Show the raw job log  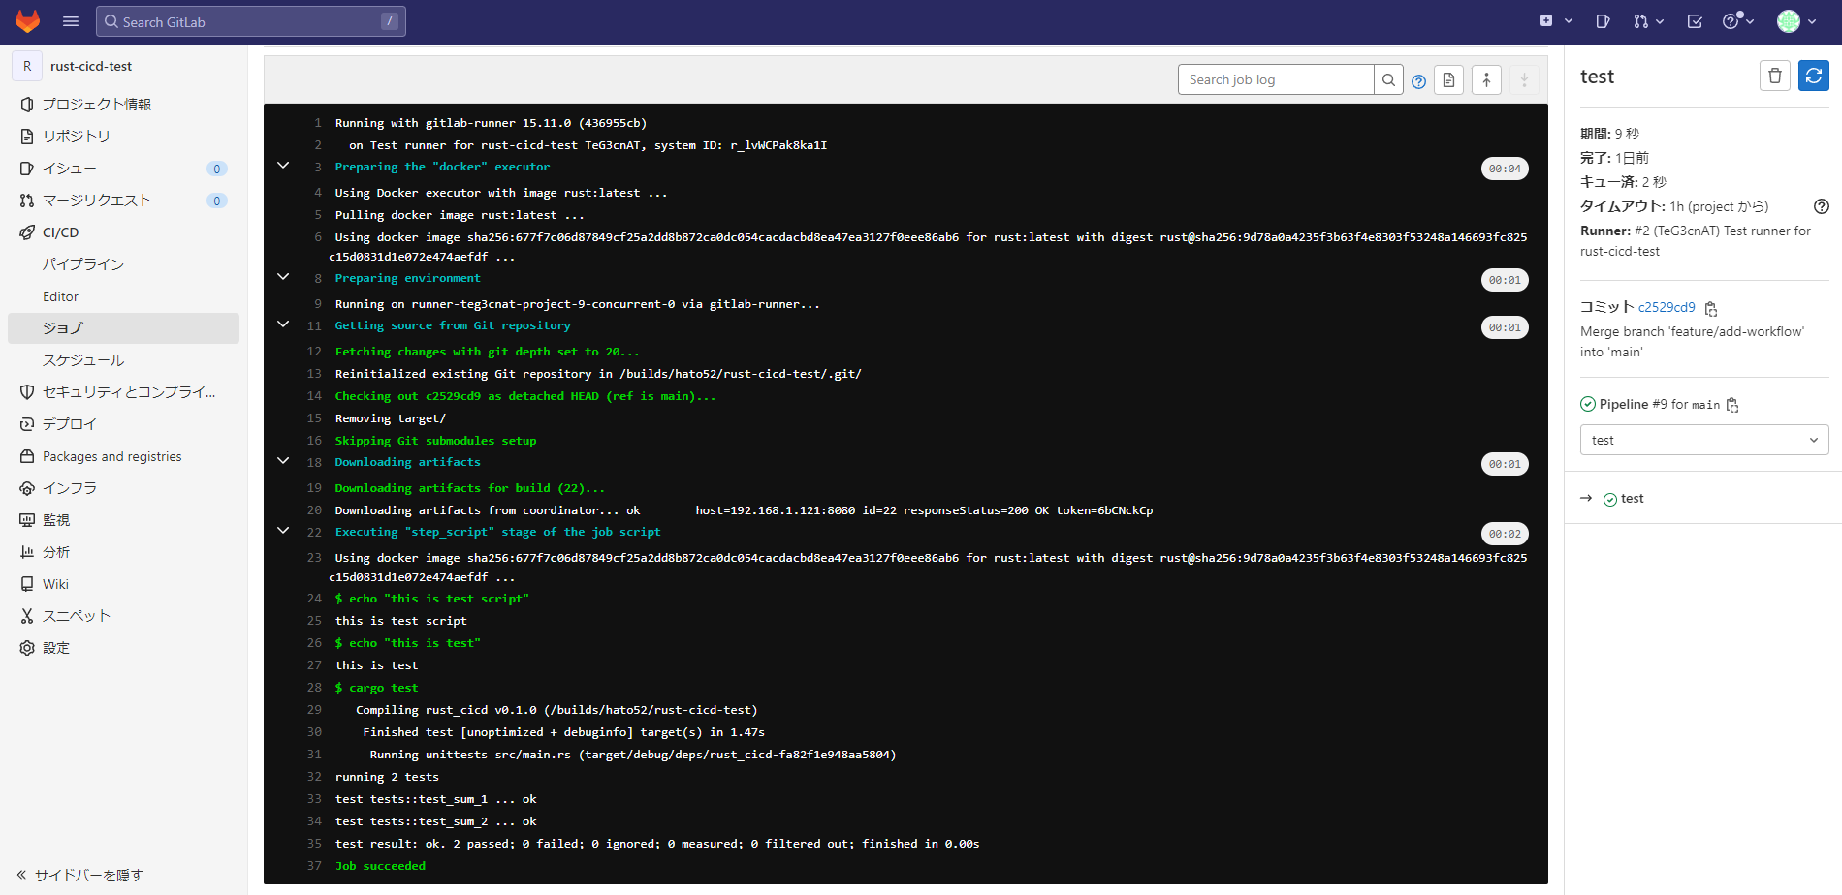pos(1448,79)
